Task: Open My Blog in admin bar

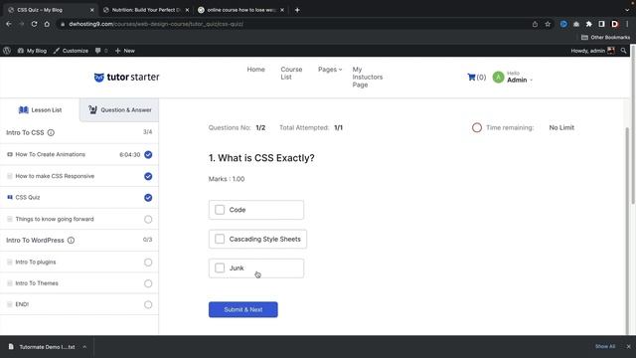Action: click(x=32, y=51)
